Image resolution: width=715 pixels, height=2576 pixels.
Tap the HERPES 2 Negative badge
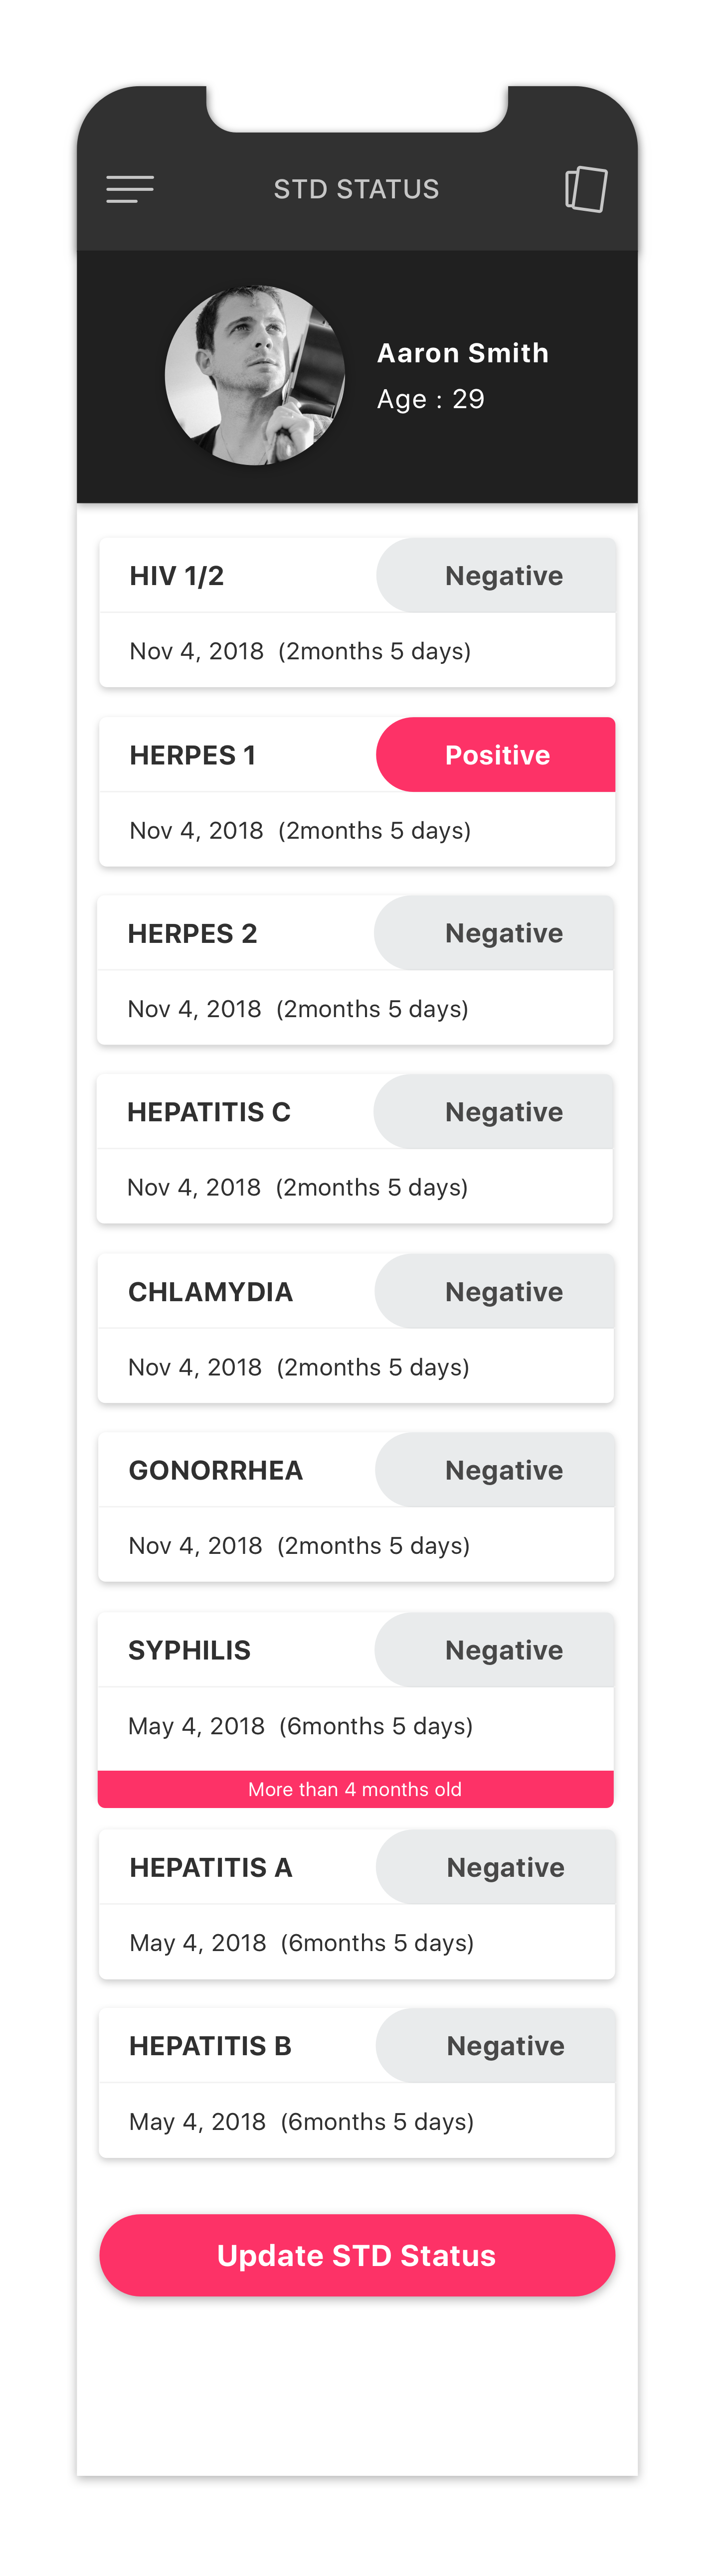coord(494,933)
